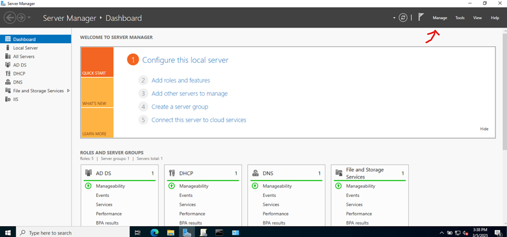Expand File and Storage Services arrow
Viewport: 507px width, 237px height.
(68, 91)
